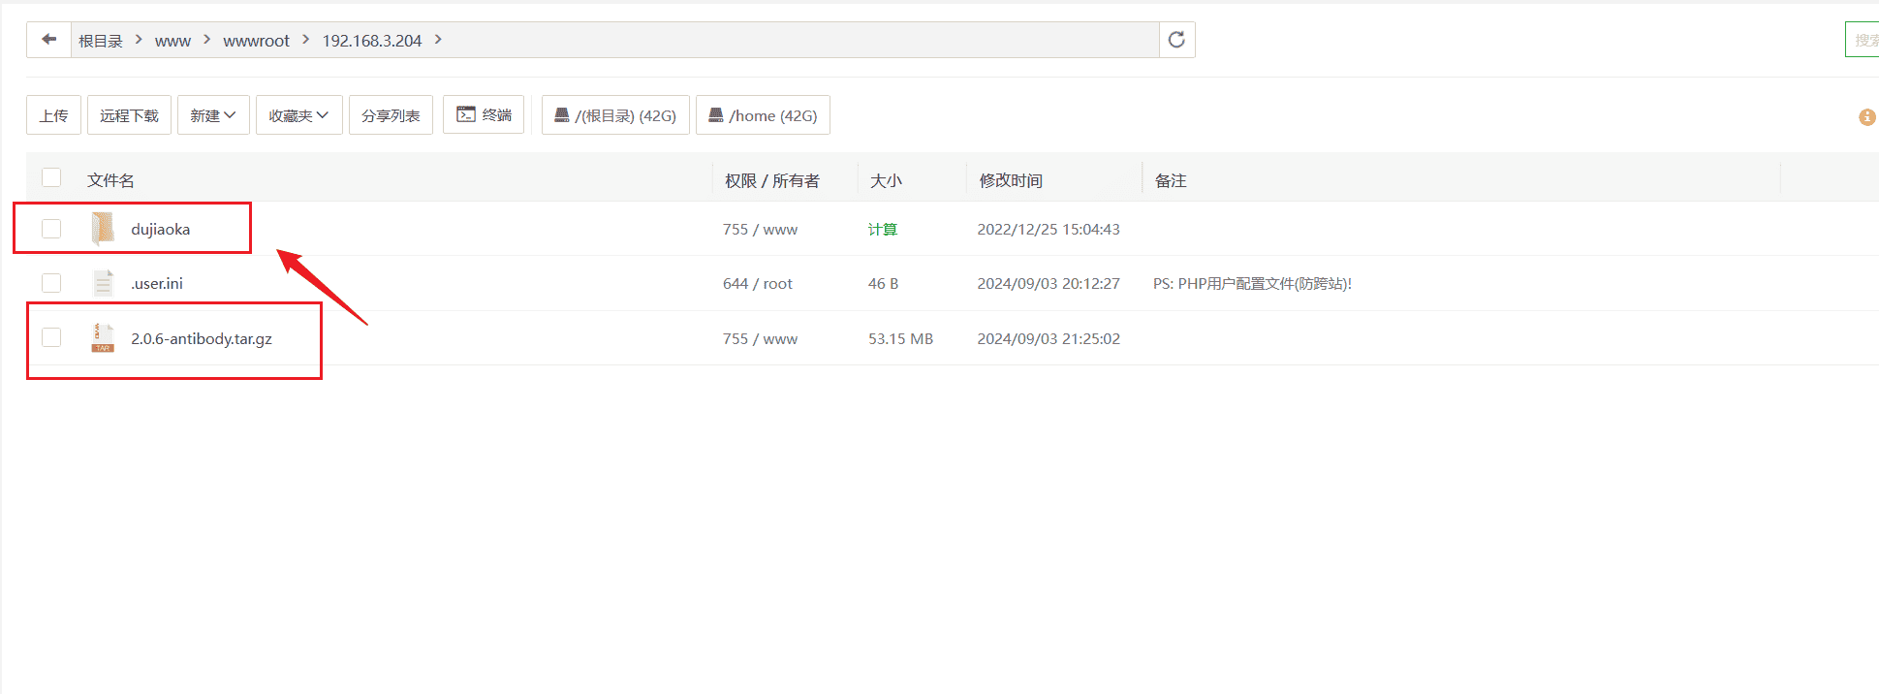Click the .user.ini file name
Screen dimensions: 1879x694
tap(157, 284)
